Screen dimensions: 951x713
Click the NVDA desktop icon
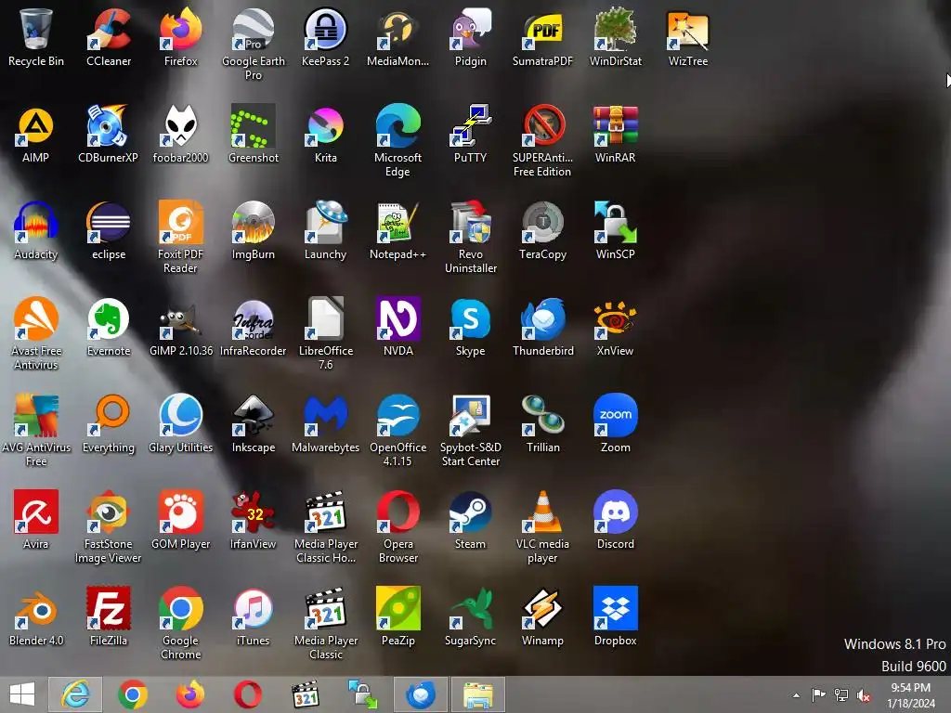tap(397, 327)
